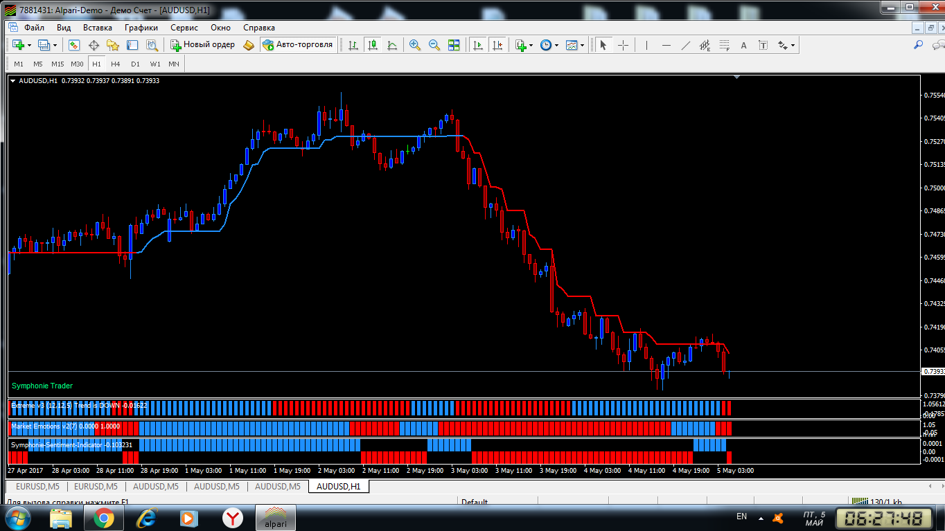Select the trendline drawing tool
945x531 pixels.
pyautogui.click(x=686, y=45)
